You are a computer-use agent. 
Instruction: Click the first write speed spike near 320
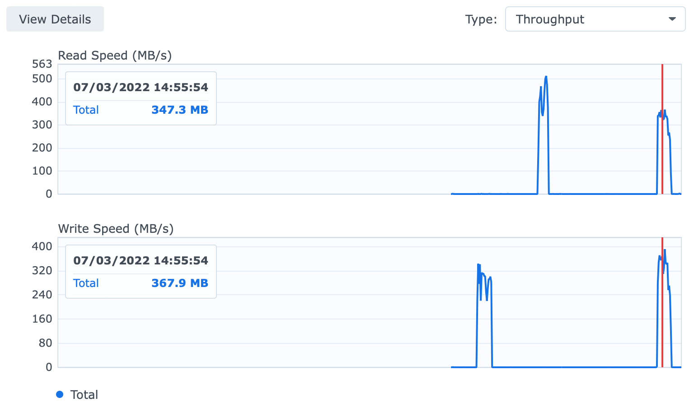pos(478,266)
